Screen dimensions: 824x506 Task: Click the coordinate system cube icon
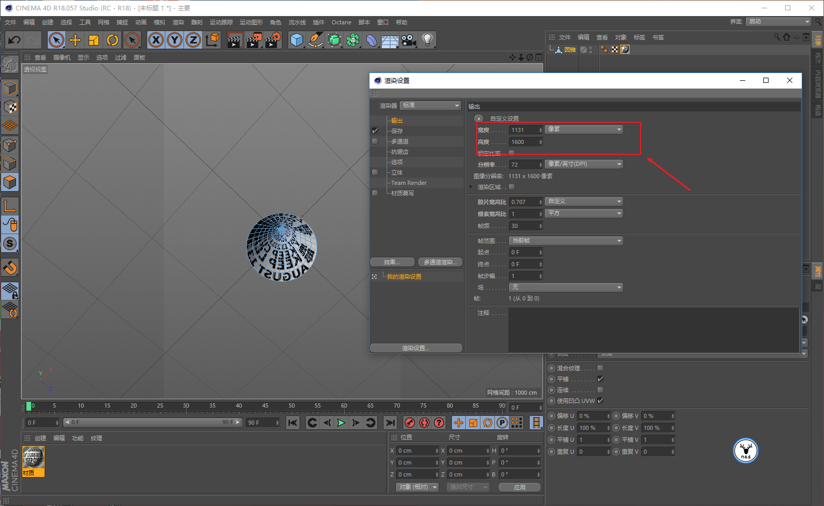[x=212, y=40]
